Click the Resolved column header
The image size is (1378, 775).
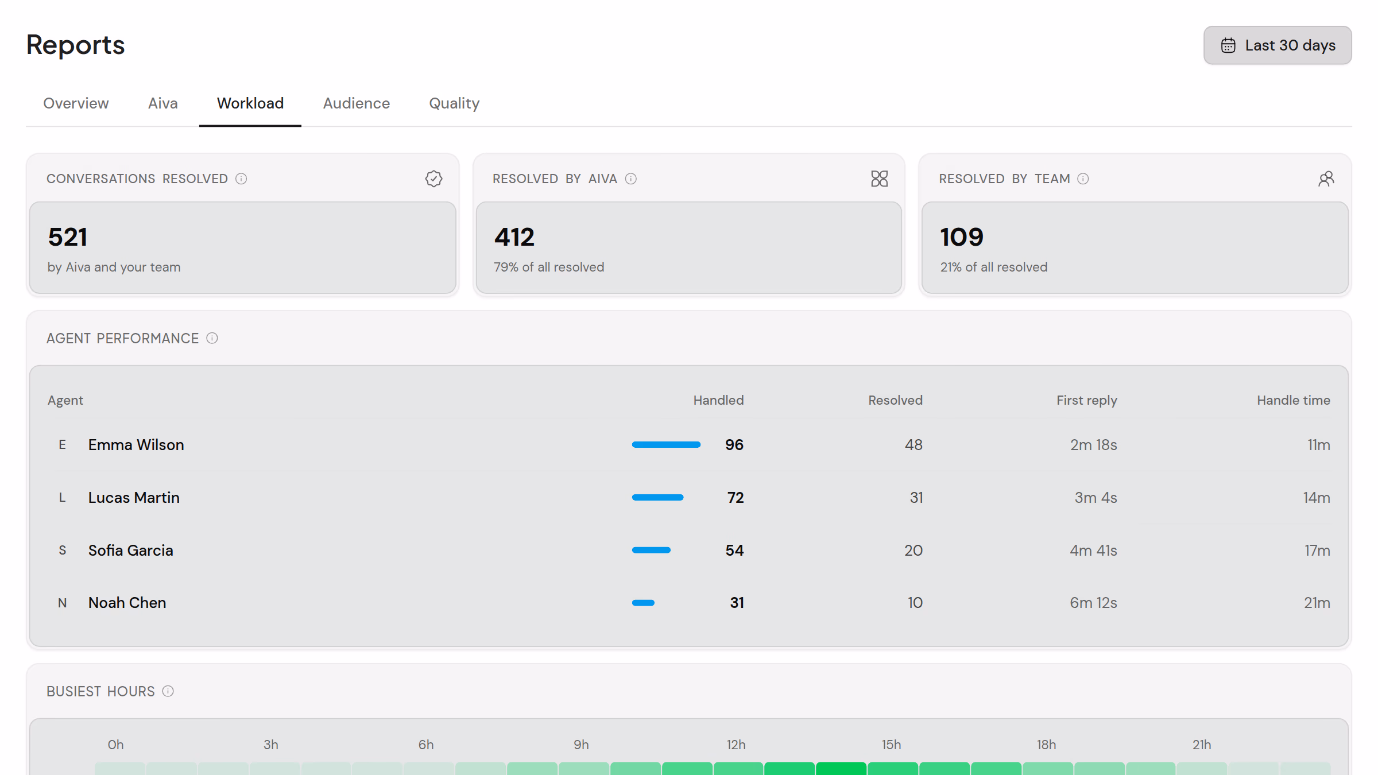tap(895, 400)
